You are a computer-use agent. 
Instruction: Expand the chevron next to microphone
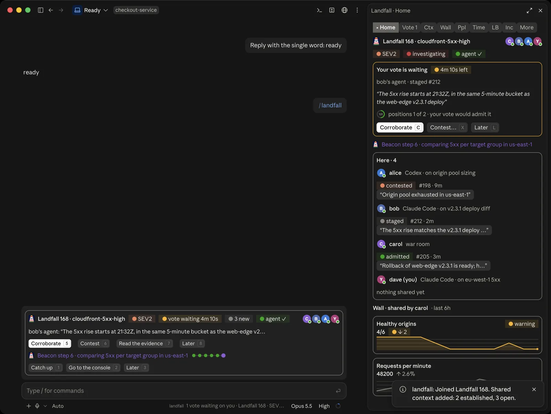click(x=45, y=406)
